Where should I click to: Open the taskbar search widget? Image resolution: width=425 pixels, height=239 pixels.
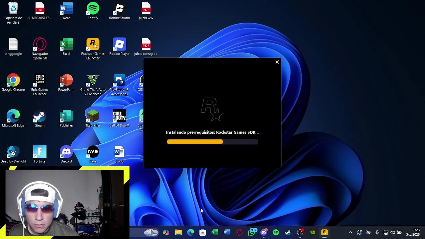point(151,232)
